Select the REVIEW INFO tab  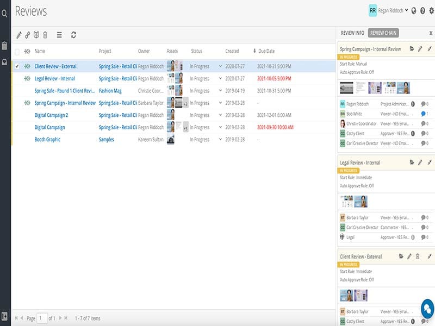click(x=353, y=33)
